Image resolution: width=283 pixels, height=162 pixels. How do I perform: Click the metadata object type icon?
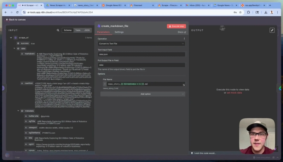[22, 111]
